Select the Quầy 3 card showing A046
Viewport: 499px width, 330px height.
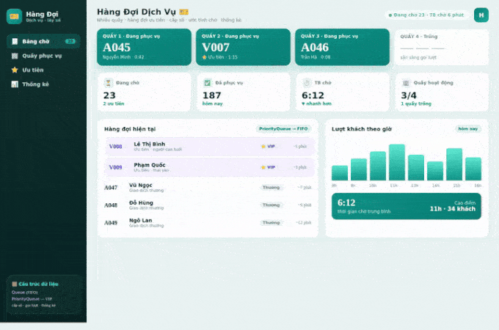[343, 47]
